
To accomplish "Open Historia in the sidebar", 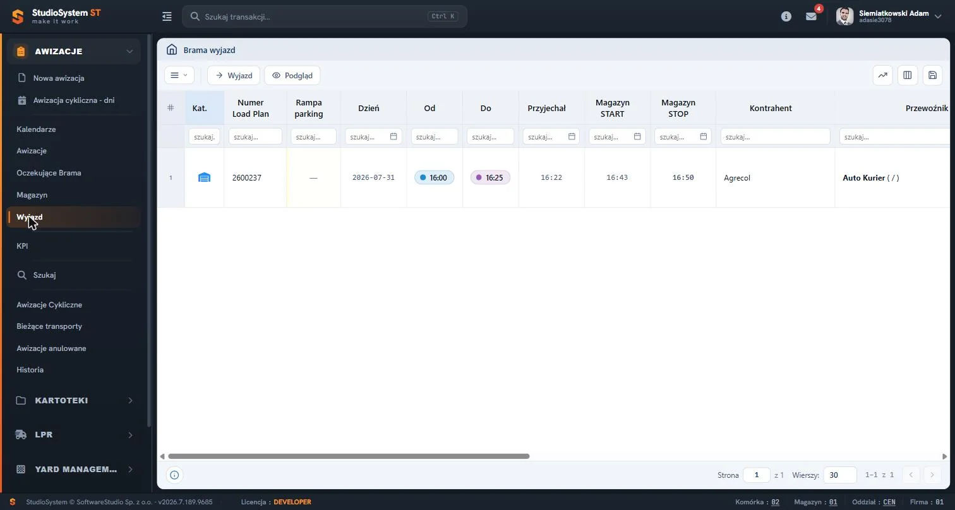I will (x=30, y=370).
